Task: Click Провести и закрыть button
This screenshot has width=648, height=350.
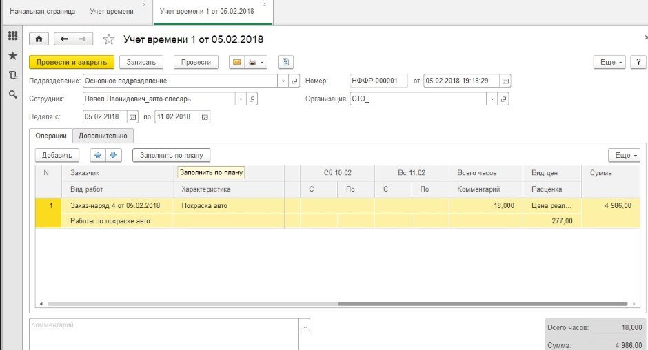Action: click(72, 62)
